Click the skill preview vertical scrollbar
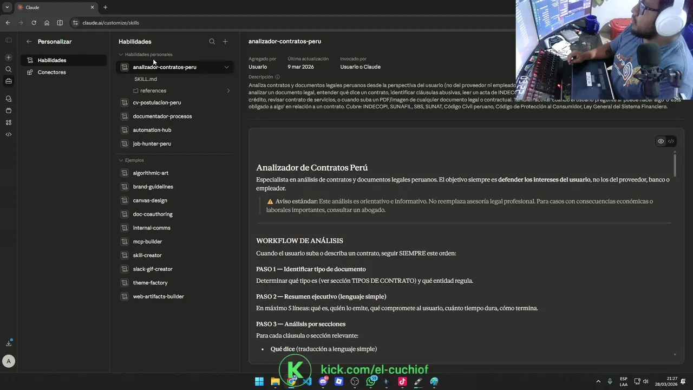Image resolution: width=693 pixels, height=390 pixels. [x=675, y=165]
